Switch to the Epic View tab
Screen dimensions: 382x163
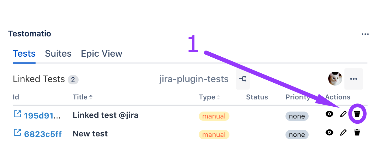click(x=101, y=54)
